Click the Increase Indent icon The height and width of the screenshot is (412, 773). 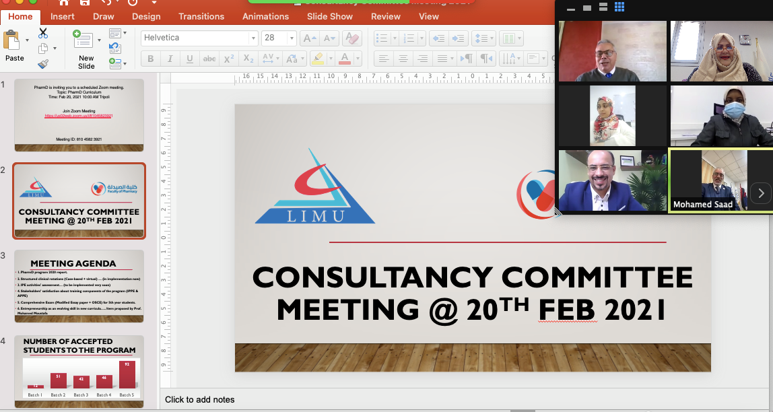tap(459, 38)
